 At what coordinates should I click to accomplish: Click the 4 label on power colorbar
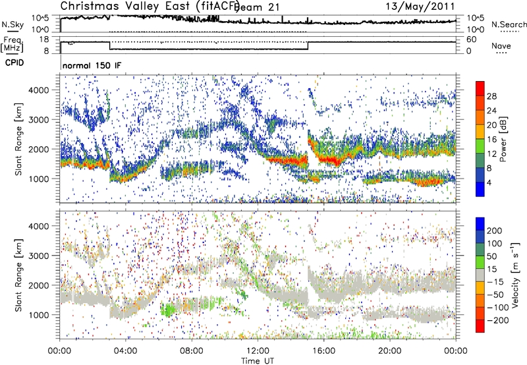[x=489, y=183]
